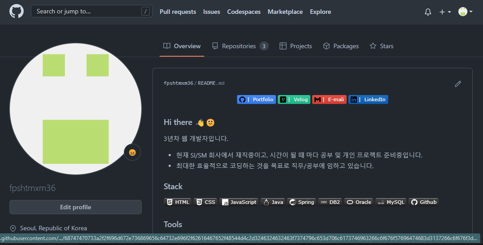Click the MySQL stack badge
Screen dimensions: 483x245
pyautogui.click(x=391, y=202)
